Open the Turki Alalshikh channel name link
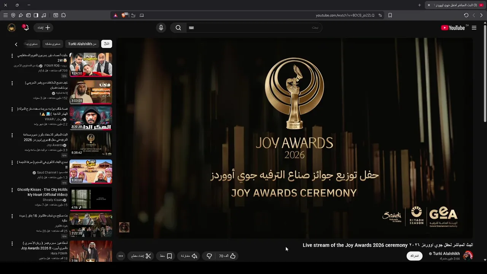 pyautogui.click(x=446, y=253)
